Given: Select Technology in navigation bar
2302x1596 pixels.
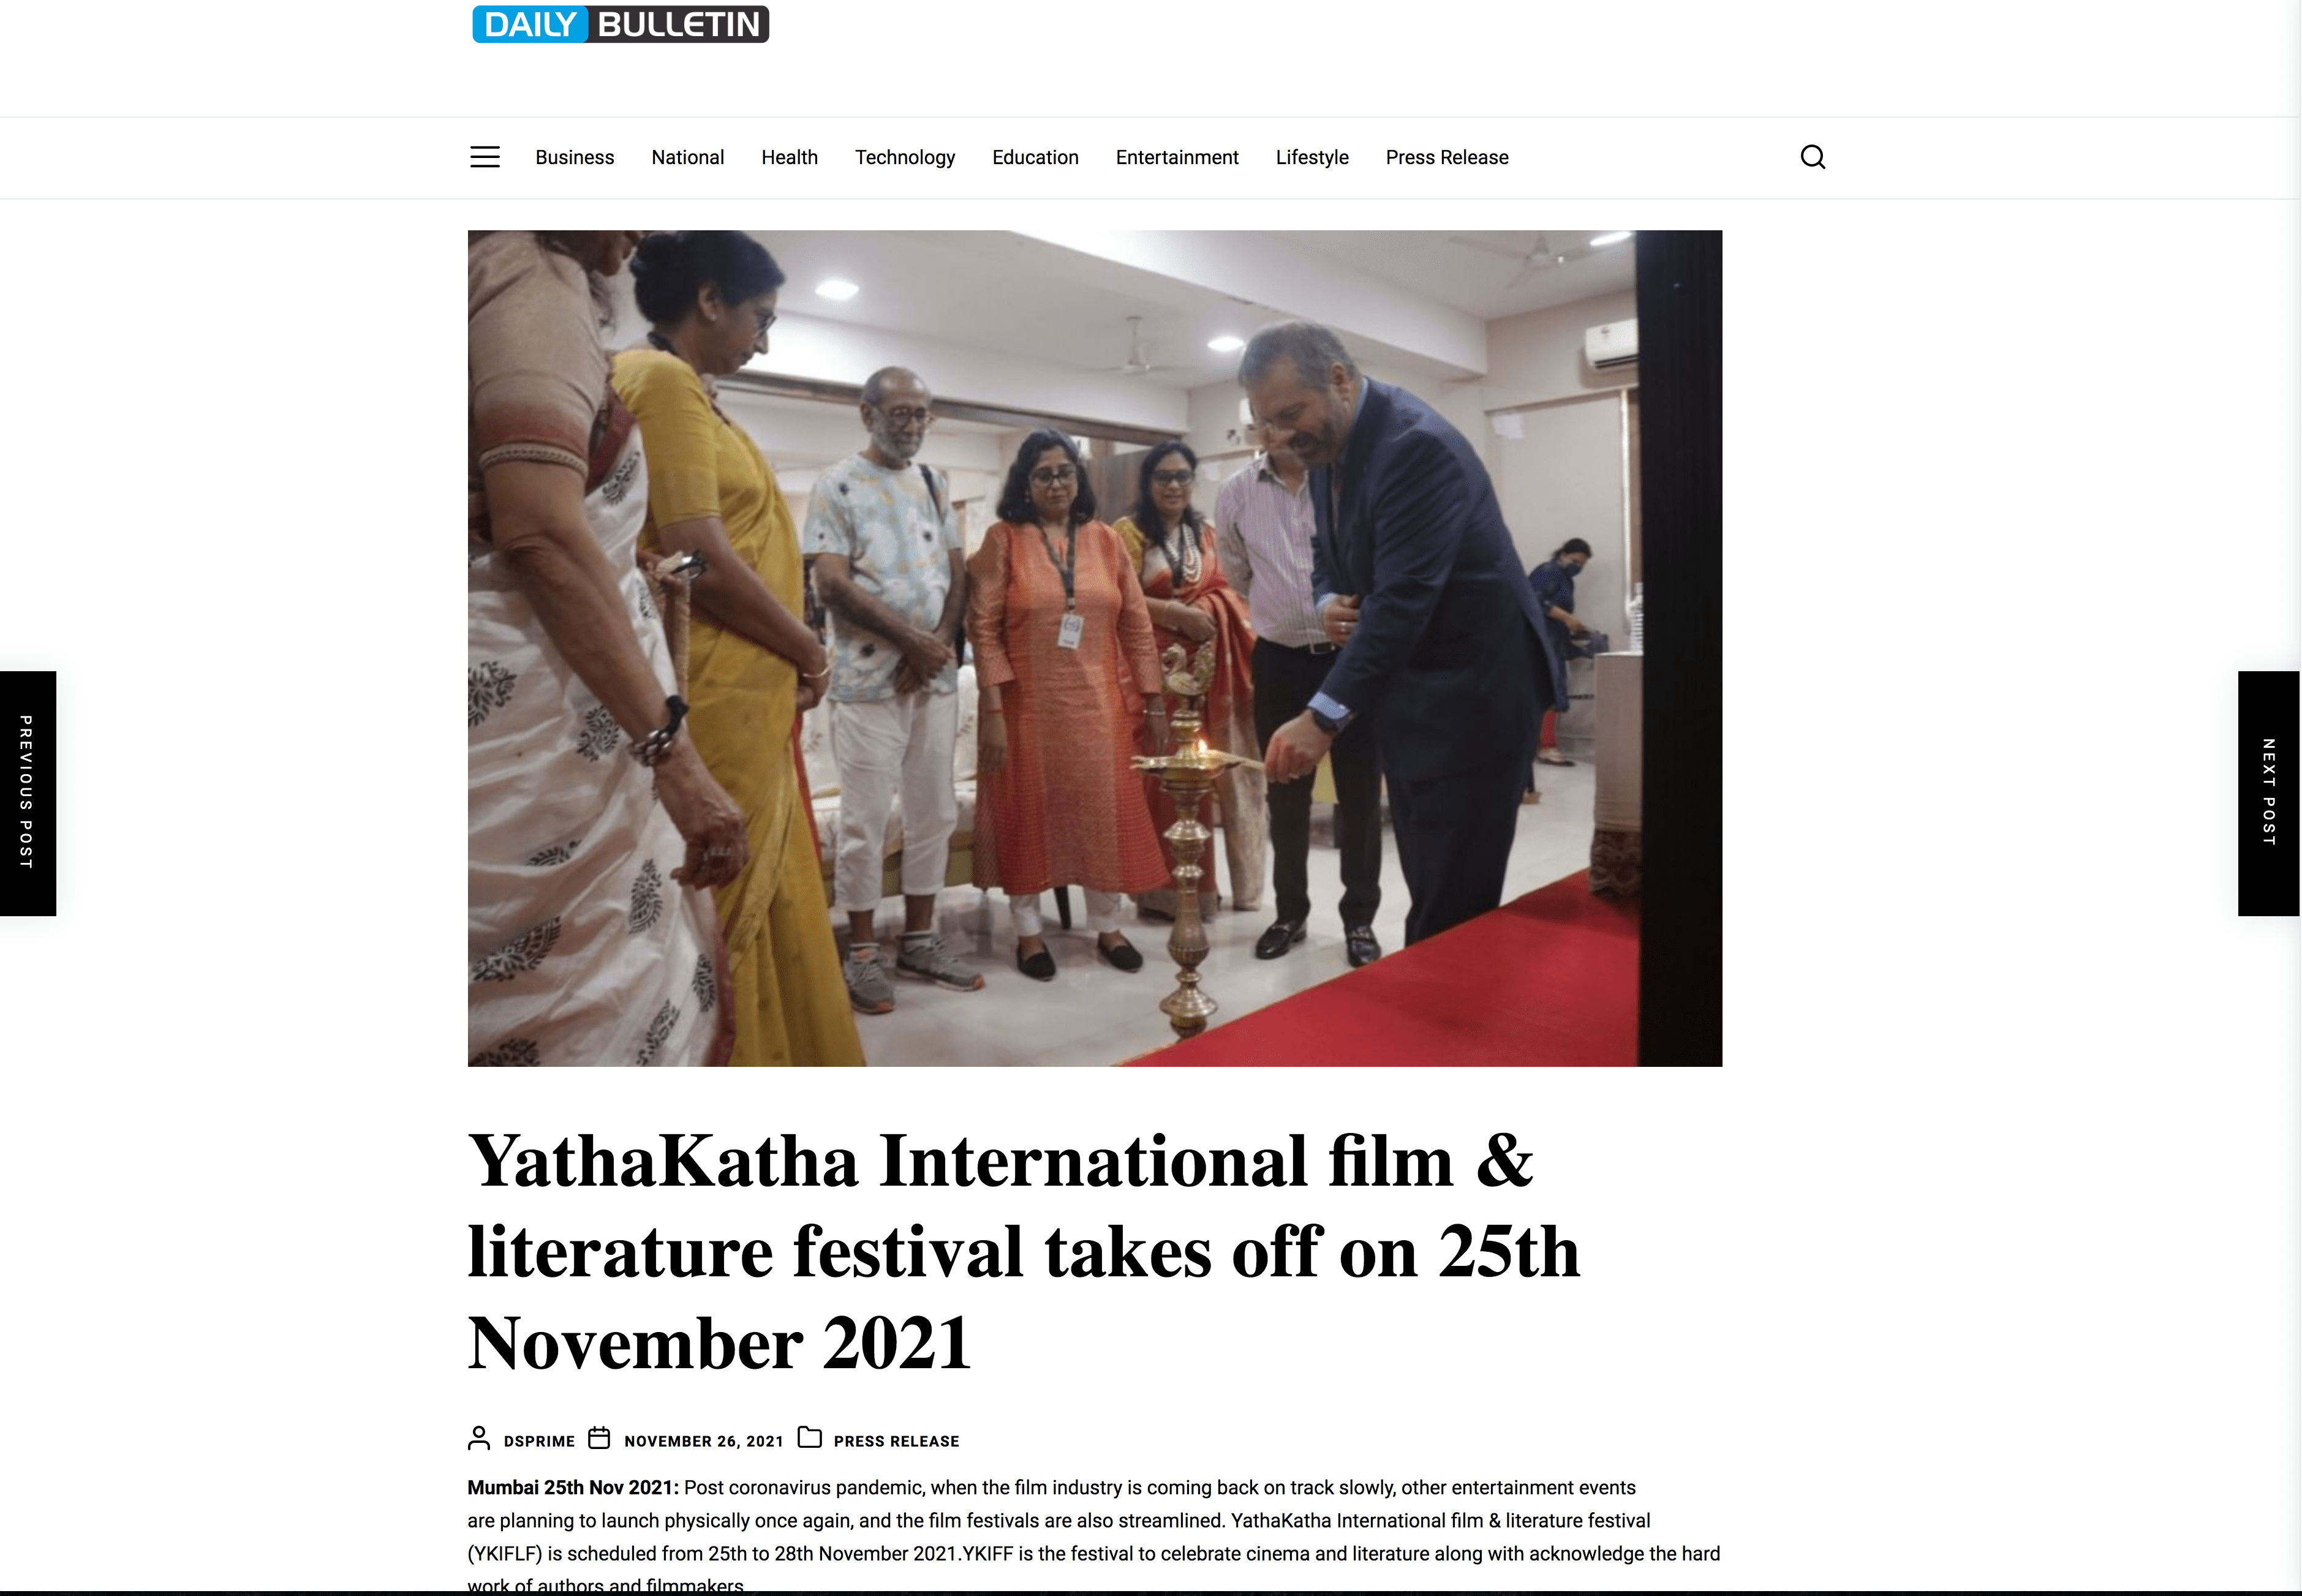Looking at the screenshot, I should point(905,158).
